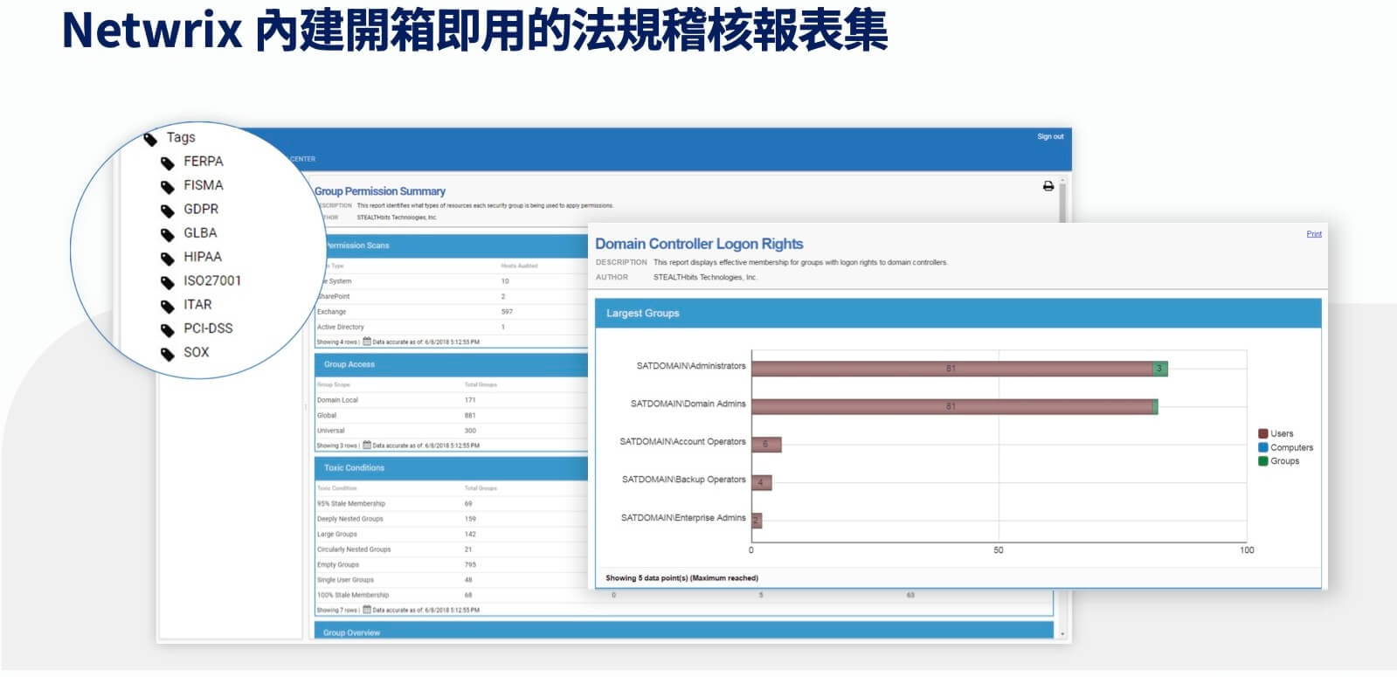
Task: Click calendar icon in Toxic Conditions footer
Action: [x=367, y=610]
